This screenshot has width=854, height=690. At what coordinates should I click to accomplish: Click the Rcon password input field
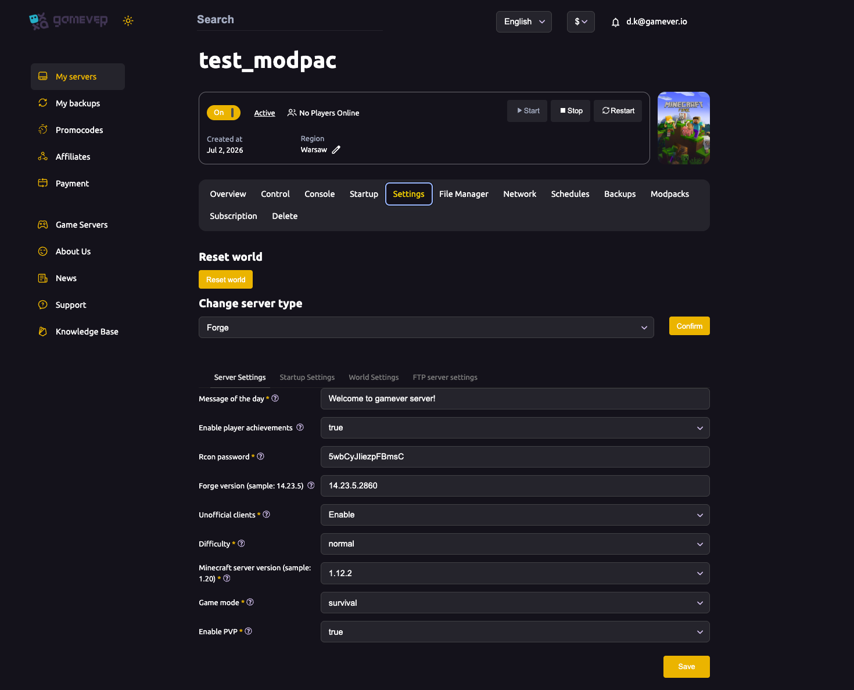[515, 457]
